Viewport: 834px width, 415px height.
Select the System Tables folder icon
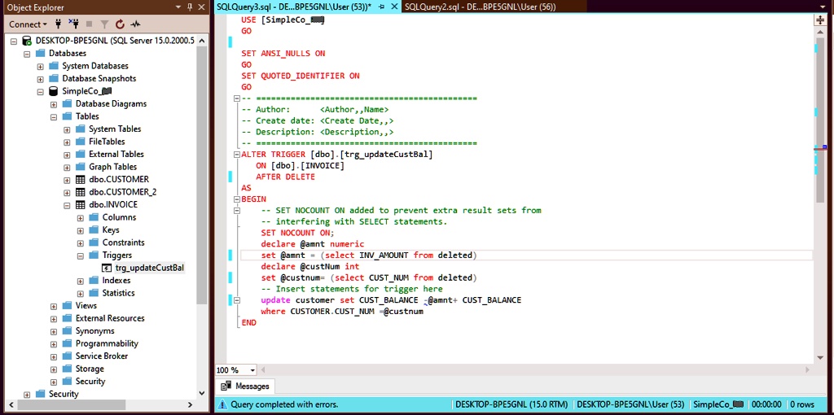coord(80,129)
